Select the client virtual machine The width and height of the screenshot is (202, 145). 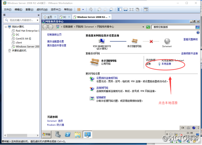click(x=17, y=42)
